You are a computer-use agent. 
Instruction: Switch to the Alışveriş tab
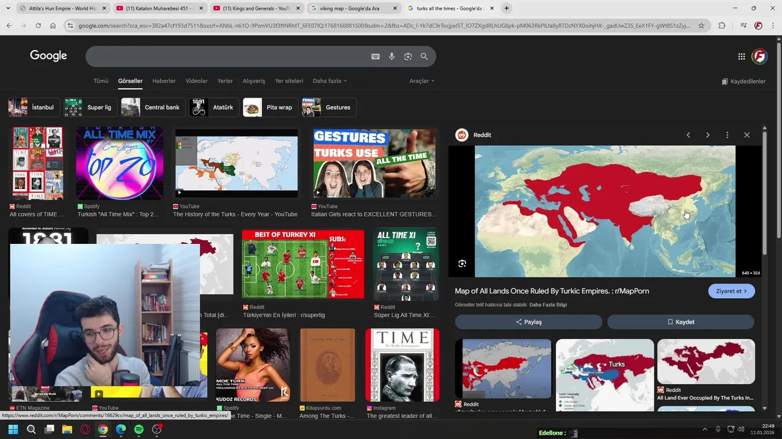point(254,81)
